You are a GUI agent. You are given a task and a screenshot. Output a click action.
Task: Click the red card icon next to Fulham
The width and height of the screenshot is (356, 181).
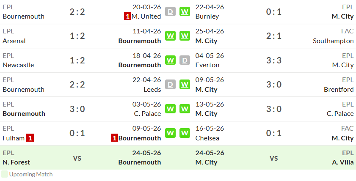30,138
